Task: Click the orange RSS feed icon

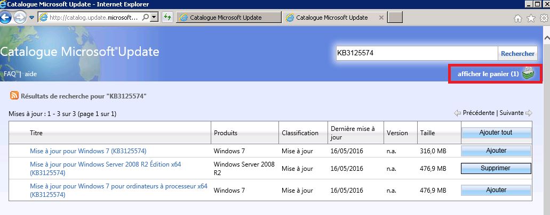Action: (14, 95)
